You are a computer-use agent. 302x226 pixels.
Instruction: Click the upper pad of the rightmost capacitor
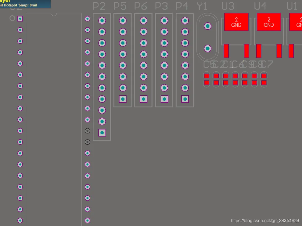[264, 76]
